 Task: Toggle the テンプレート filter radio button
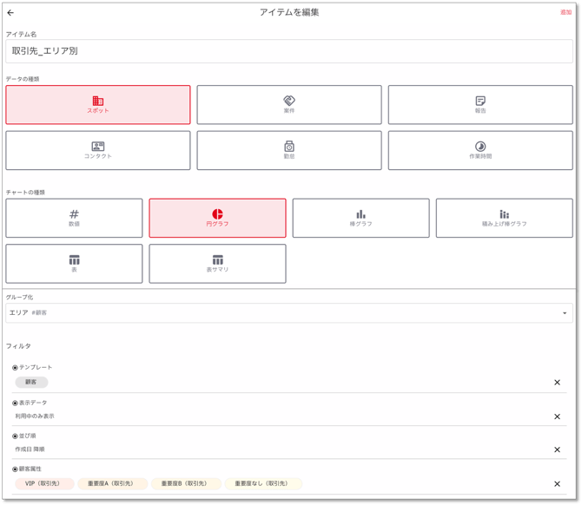point(15,368)
